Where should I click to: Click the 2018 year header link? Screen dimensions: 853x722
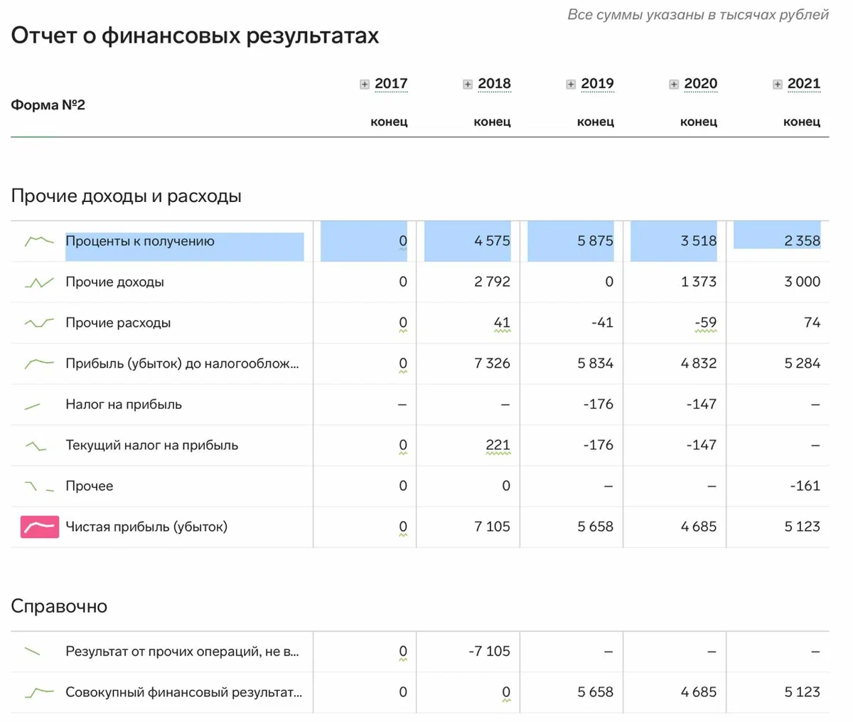tap(494, 84)
